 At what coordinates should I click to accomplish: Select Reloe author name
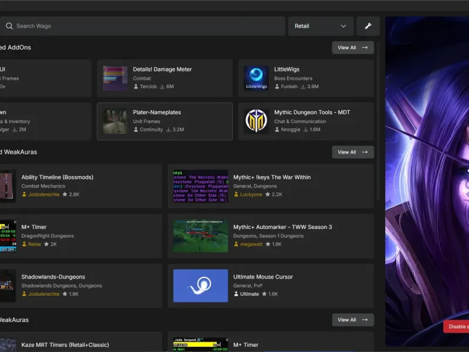coord(35,244)
